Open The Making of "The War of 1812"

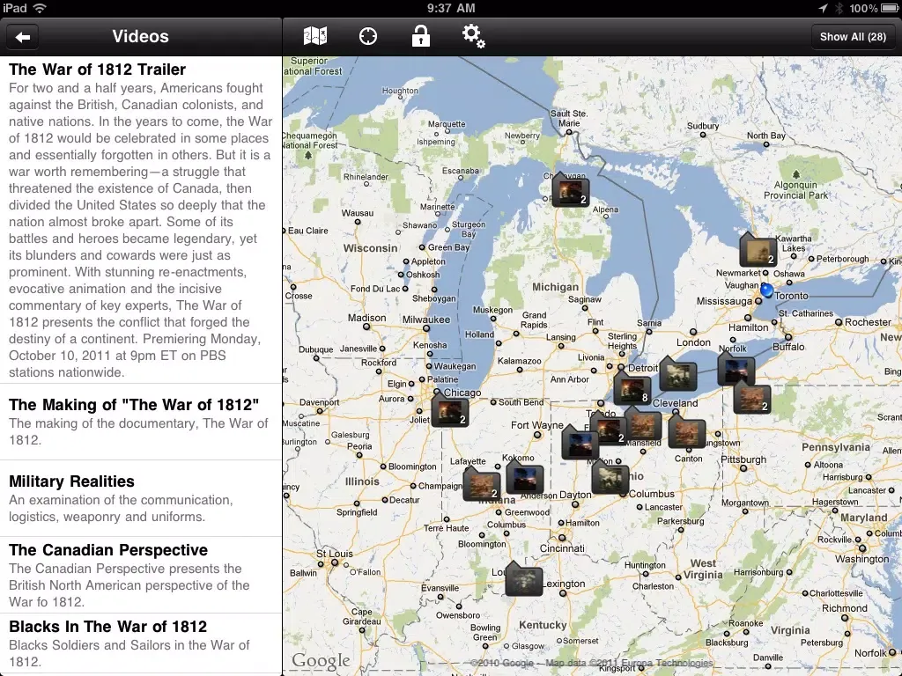point(141,422)
